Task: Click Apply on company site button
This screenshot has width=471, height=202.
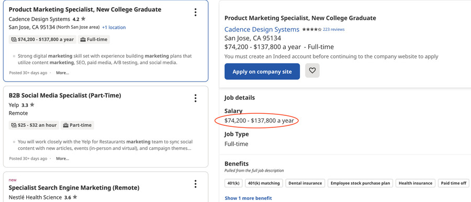Action: point(262,72)
